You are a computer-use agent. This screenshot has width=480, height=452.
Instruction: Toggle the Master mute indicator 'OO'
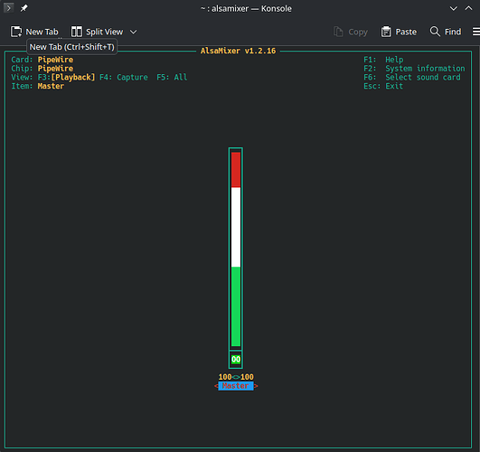236,359
